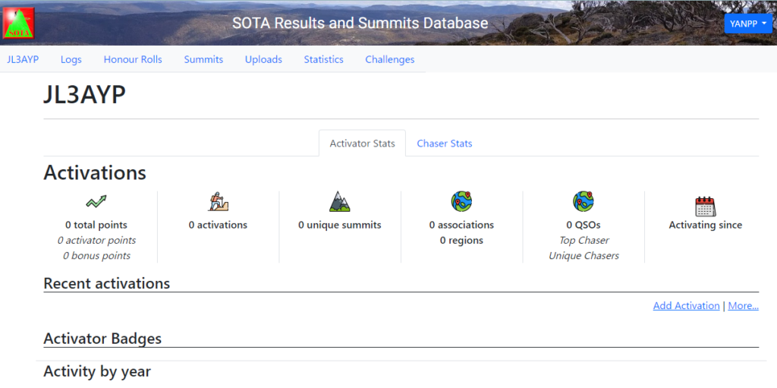Open the Summits menu
This screenshot has height=388, width=777.
[x=203, y=59]
